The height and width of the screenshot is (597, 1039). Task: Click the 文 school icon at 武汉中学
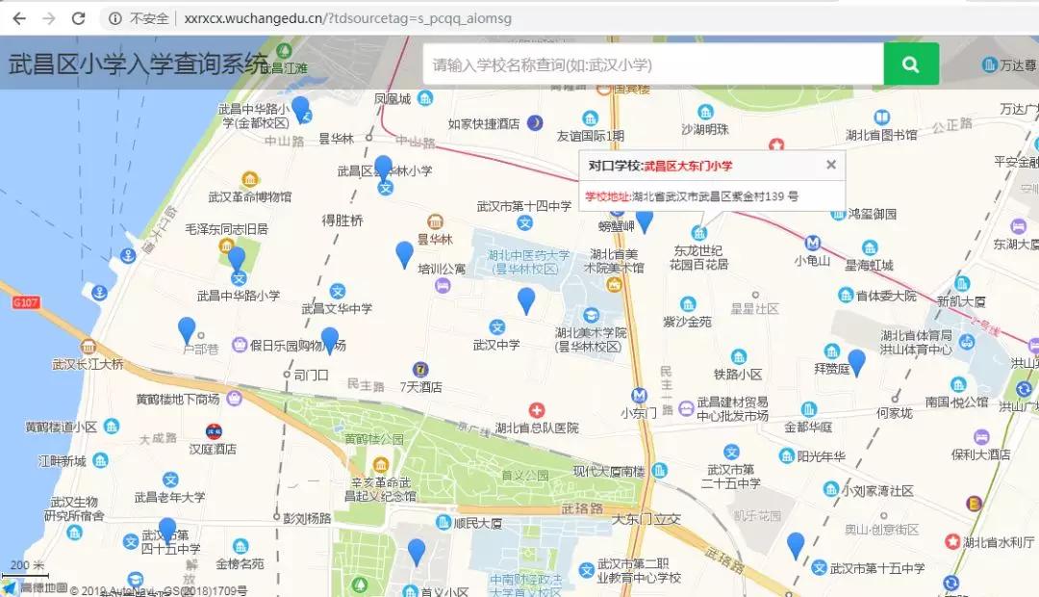coord(497,327)
